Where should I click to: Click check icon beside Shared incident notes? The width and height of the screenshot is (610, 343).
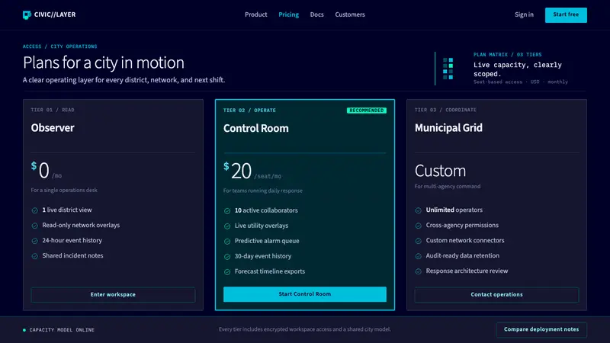click(x=34, y=256)
